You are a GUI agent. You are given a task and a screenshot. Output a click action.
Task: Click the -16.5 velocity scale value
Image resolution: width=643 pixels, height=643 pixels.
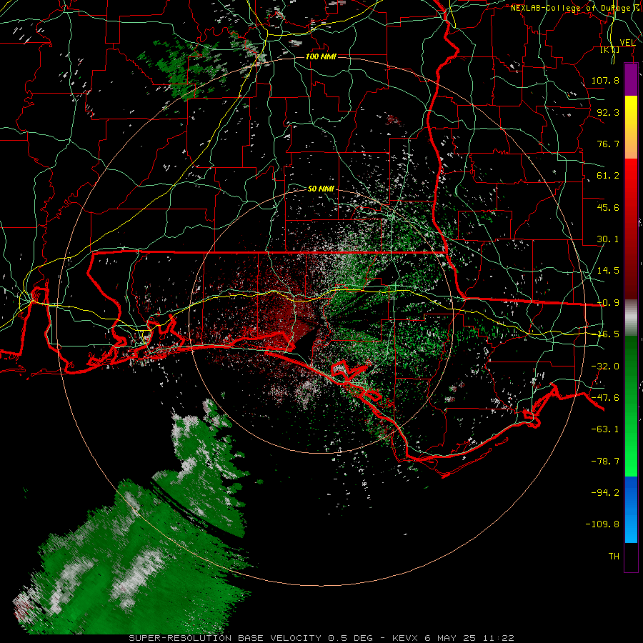pos(608,334)
